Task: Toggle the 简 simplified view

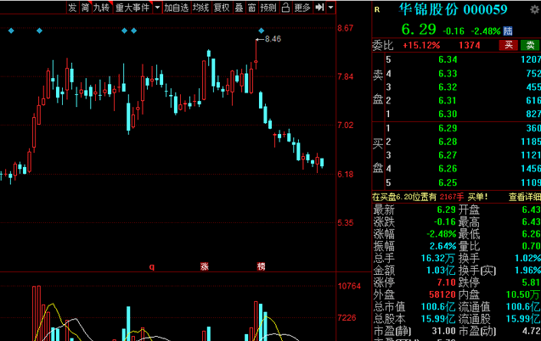Action: [85, 8]
